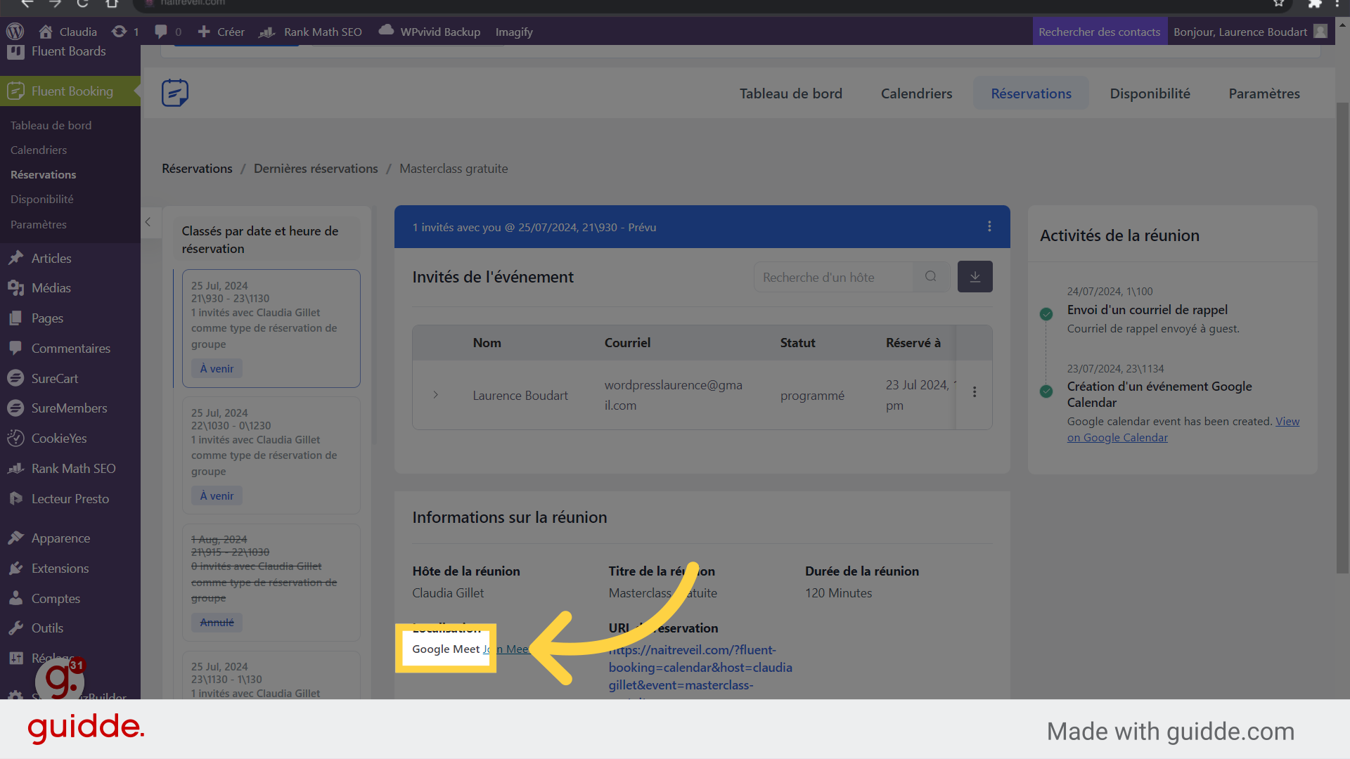Collapse the bookings list panel chevron
Screen dimensions: 1350x759
tap(148, 222)
